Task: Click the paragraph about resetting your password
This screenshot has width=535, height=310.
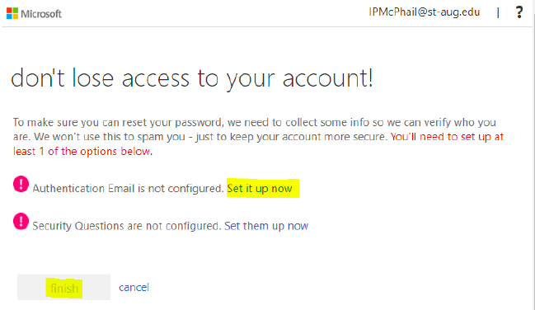Action: pyautogui.click(x=258, y=137)
